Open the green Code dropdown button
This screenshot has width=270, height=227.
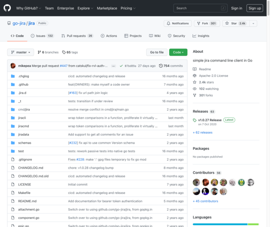click(178, 52)
